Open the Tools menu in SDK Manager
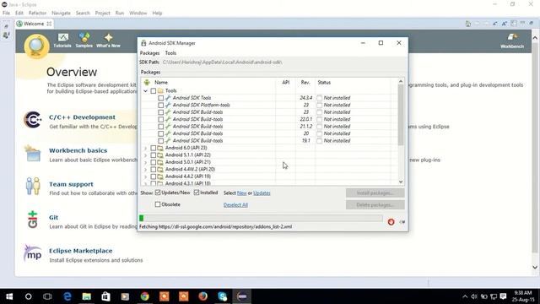Screen dimensions: 540x304 pyautogui.click(x=170, y=53)
